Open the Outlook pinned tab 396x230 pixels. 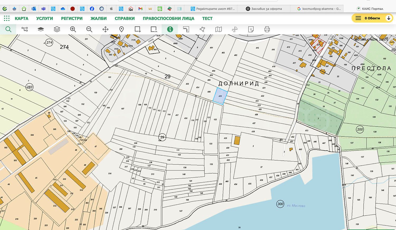click(34, 9)
